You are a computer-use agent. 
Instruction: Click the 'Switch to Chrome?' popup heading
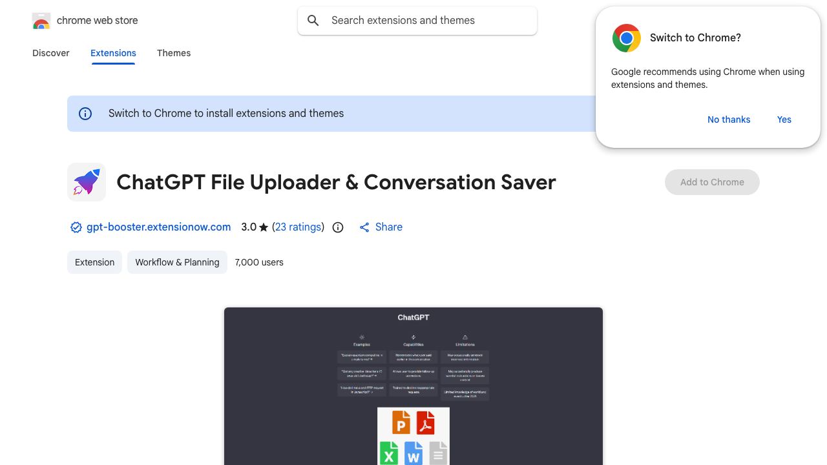pos(695,38)
